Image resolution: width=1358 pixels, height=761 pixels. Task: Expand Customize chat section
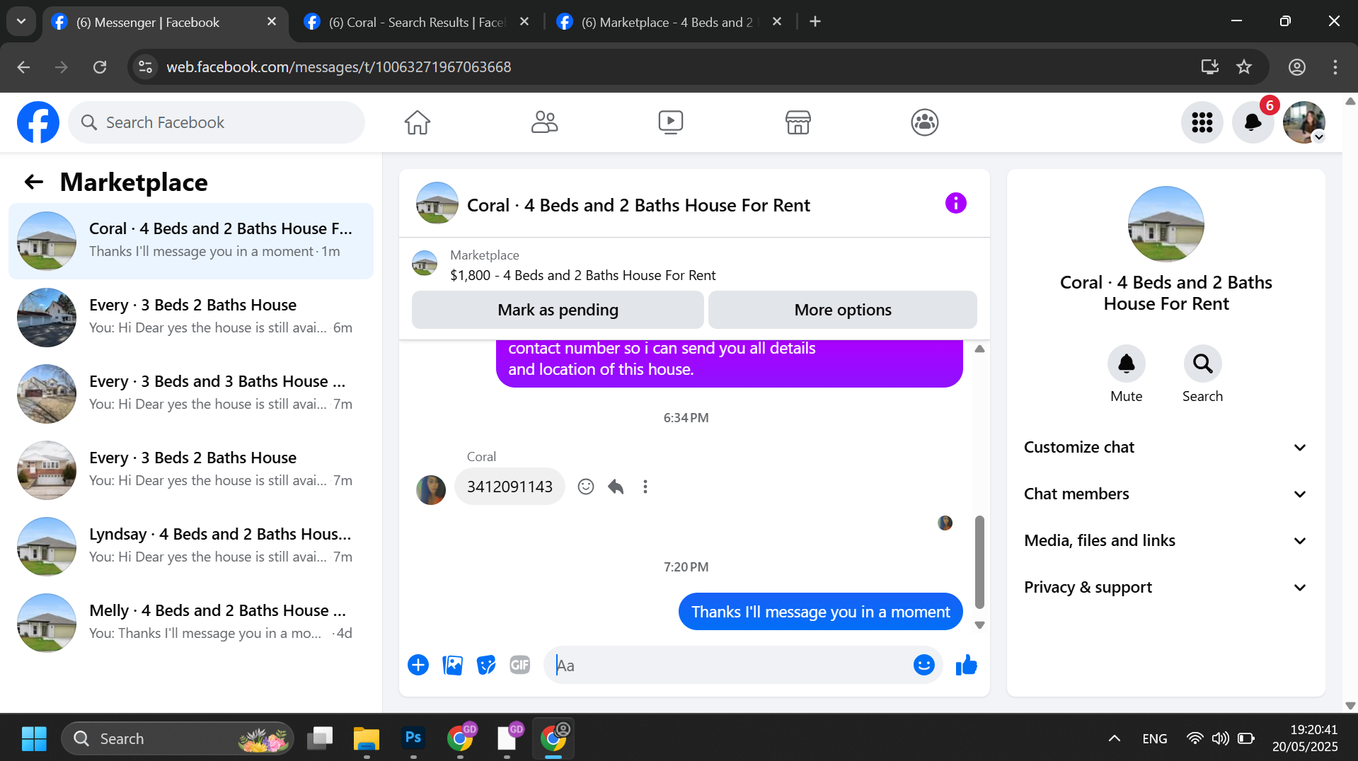1166,448
